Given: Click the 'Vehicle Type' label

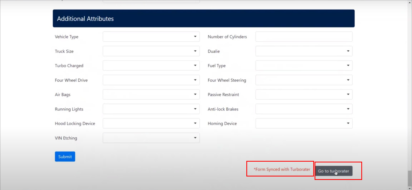Looking at the screenshot, I should click(67, 37).
